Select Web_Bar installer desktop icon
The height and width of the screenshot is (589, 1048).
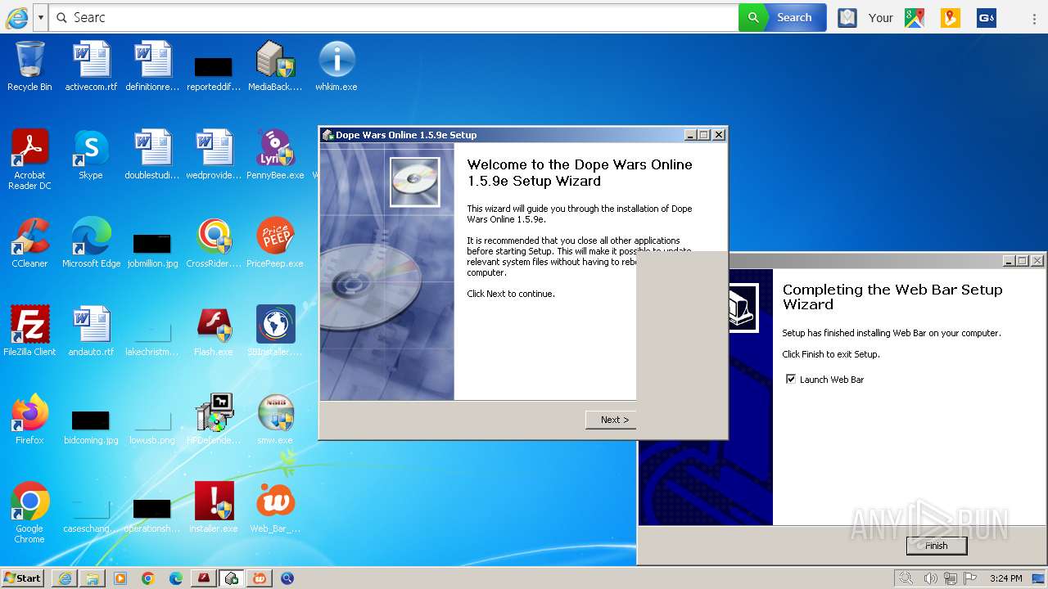(x=275, y=507)
